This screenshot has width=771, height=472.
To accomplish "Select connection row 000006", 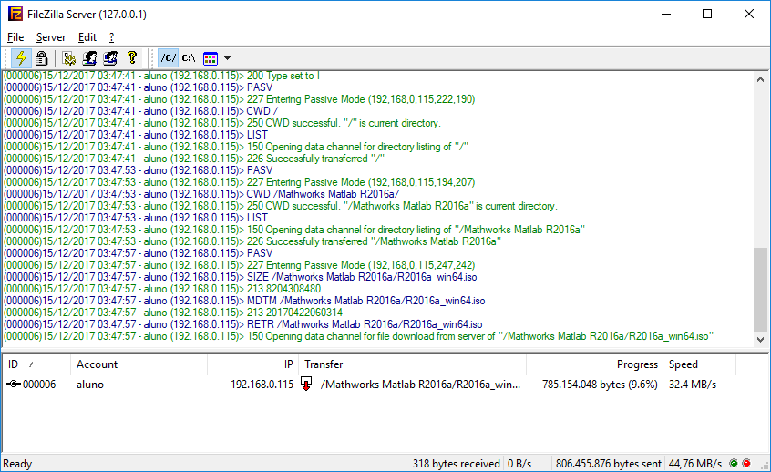I will (x=369, y=385).
